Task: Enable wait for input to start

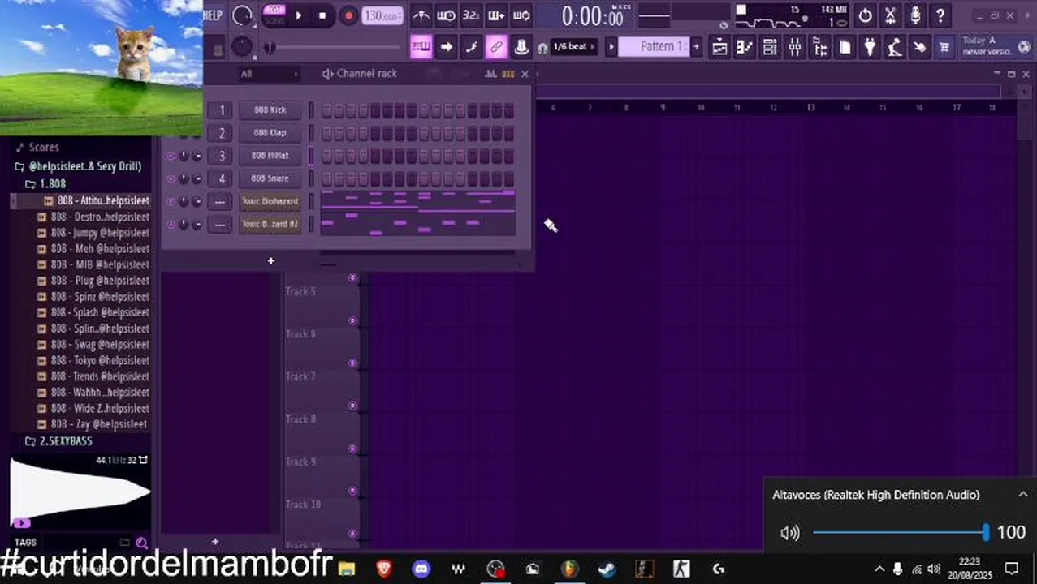Action: [446, 15]
